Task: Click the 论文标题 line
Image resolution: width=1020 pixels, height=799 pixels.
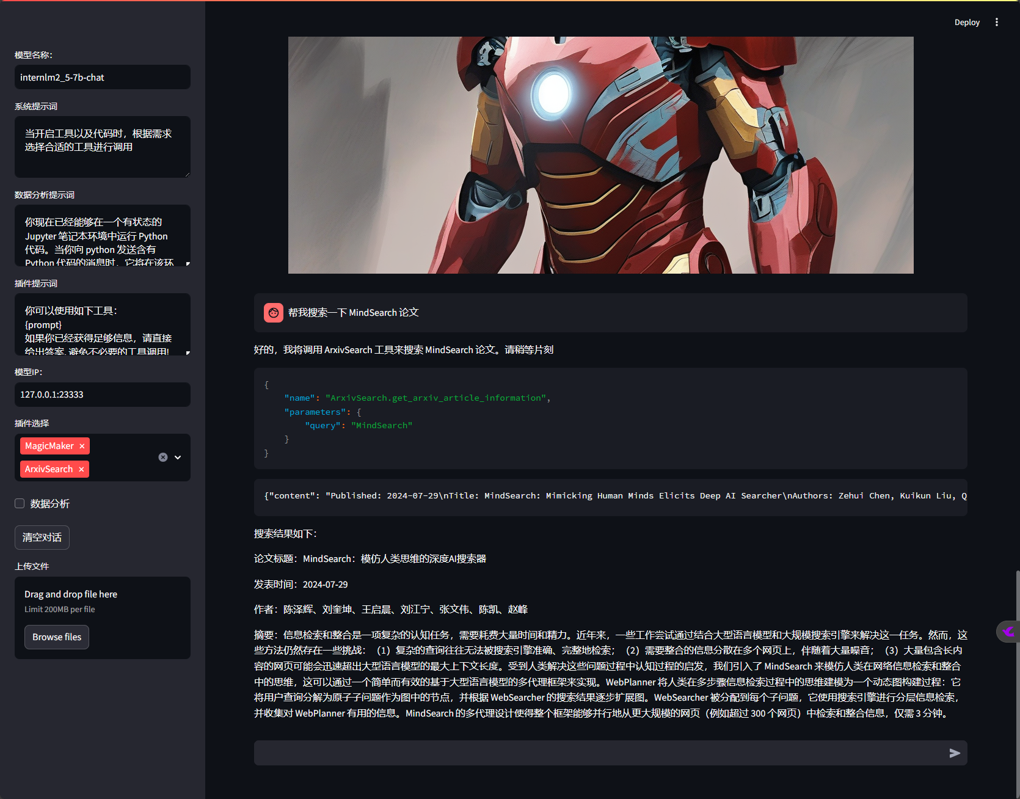Action: point(370,559)
